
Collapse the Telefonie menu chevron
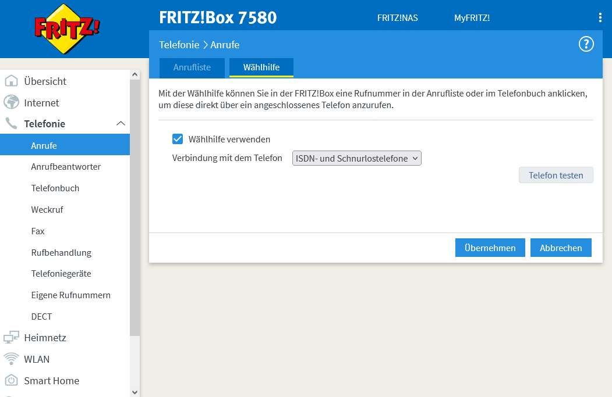click(121, 123)
